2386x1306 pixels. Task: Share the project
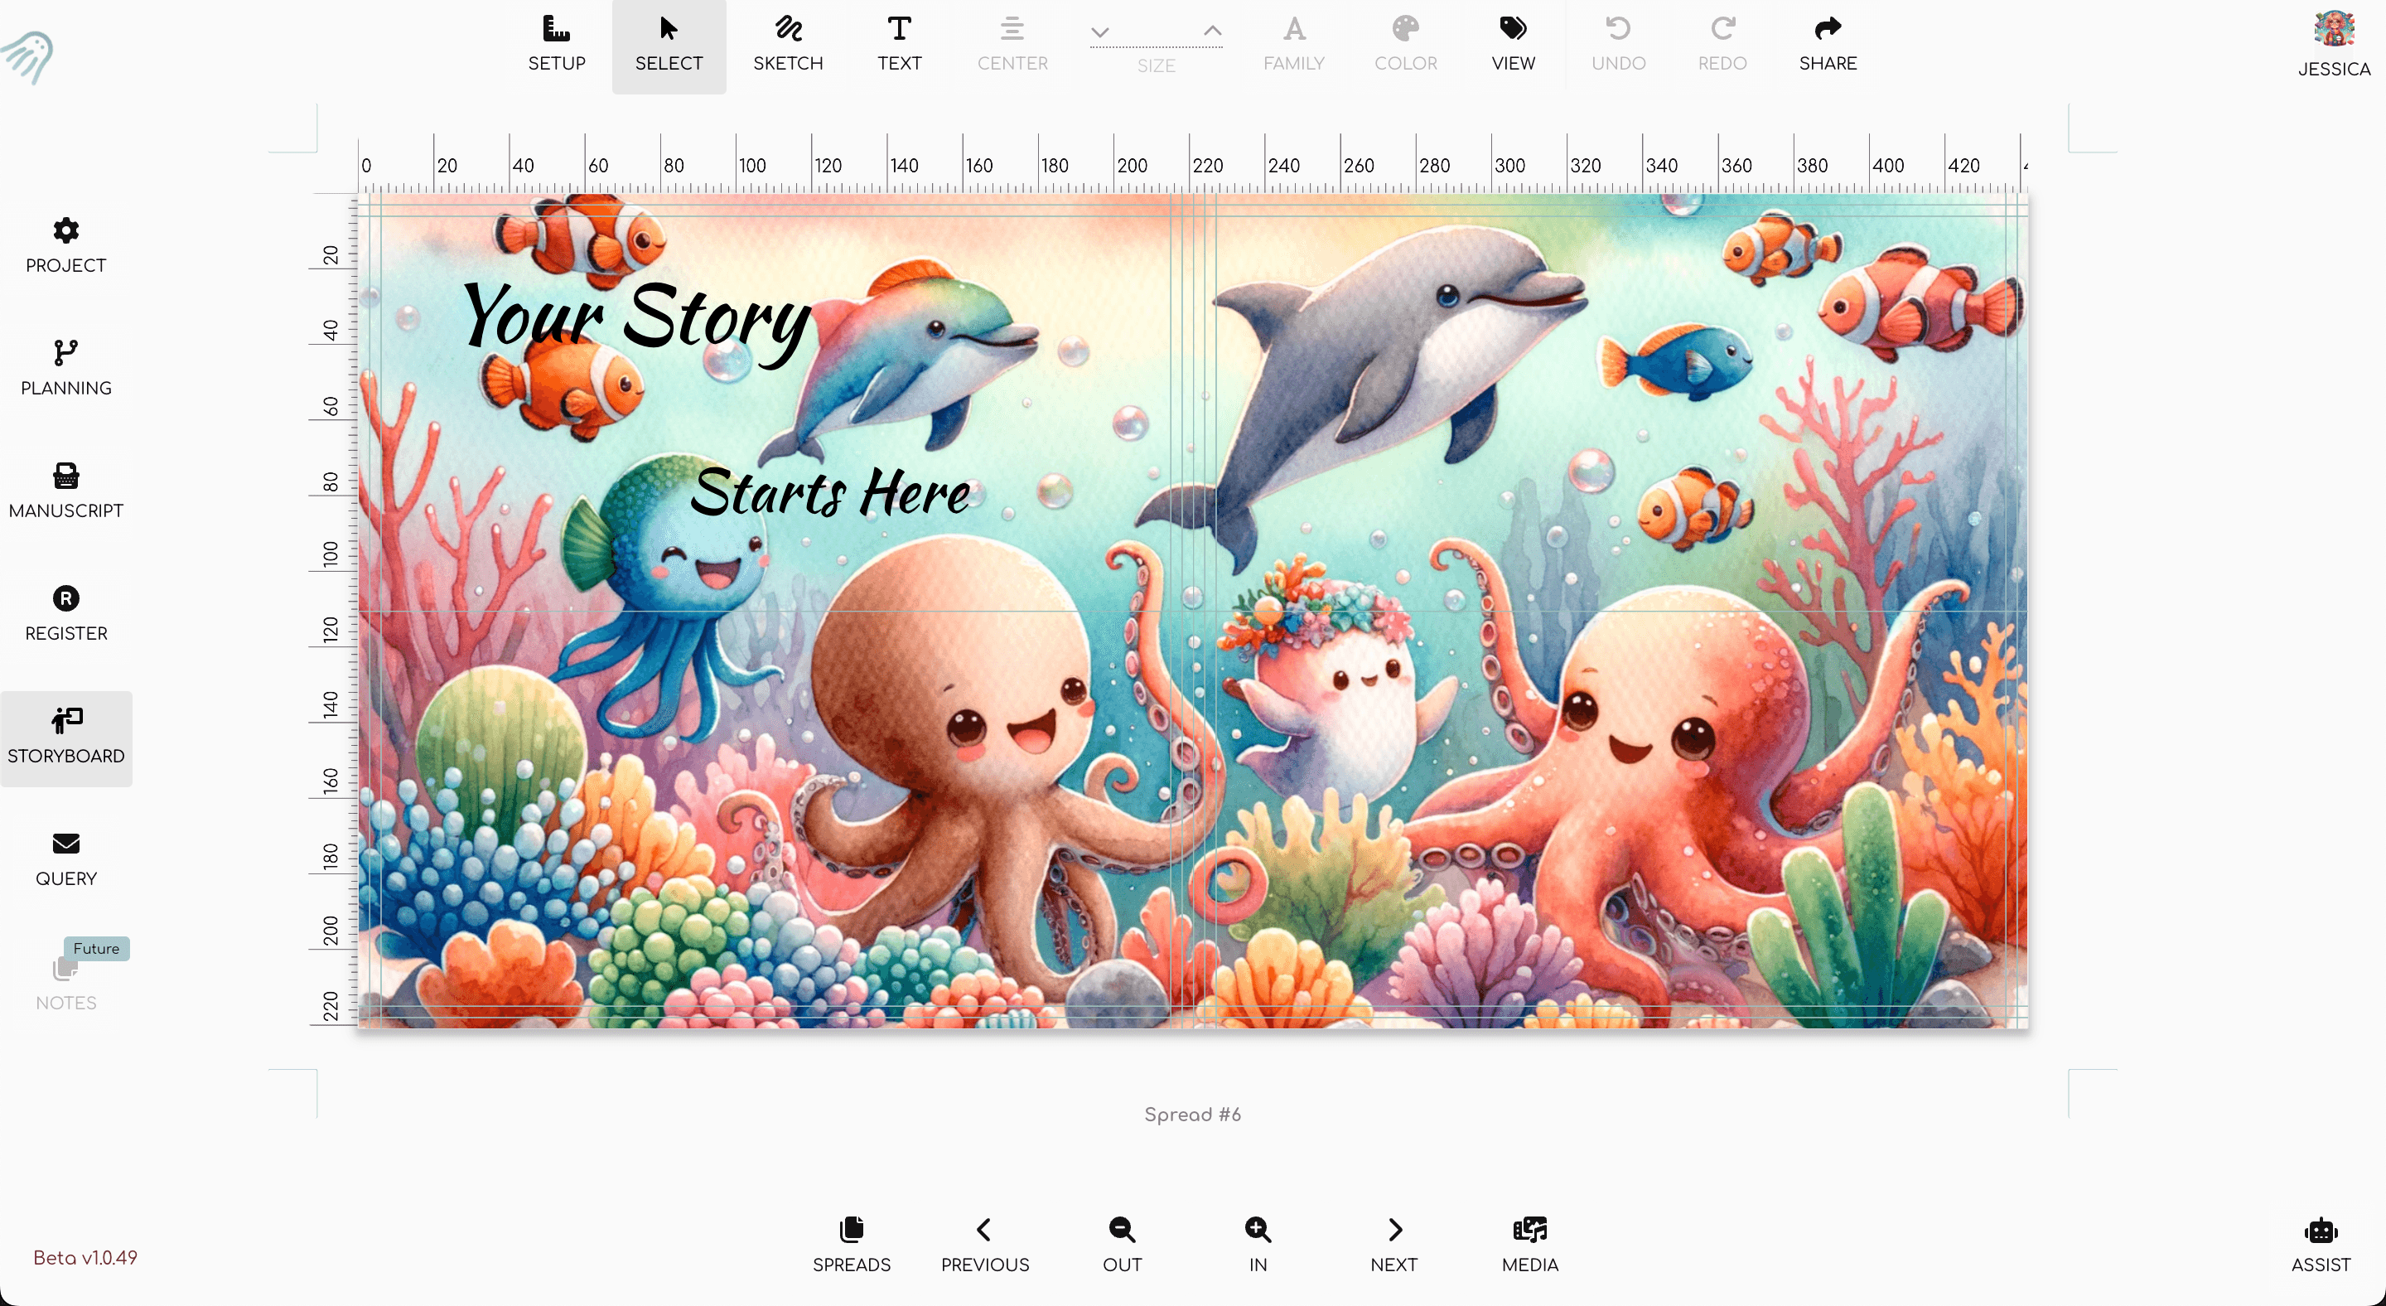coord(1828,45)
